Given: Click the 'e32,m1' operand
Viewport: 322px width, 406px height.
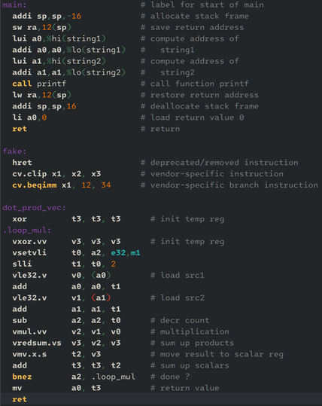Looking at the screenshot, I should pos(126,253).
